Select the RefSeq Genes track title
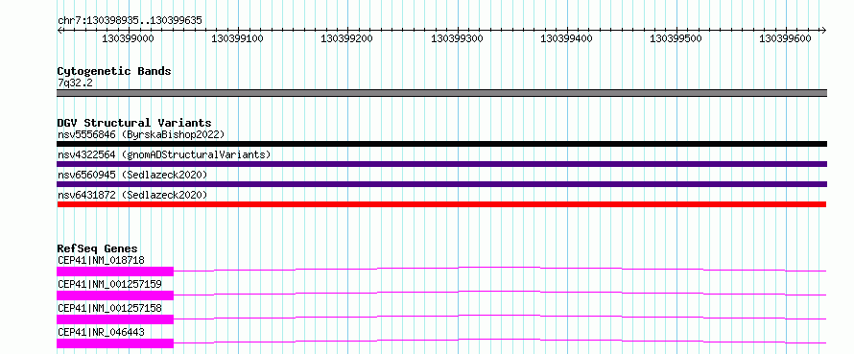The height and width of the screenshot is (354, 854). [97, 248]
